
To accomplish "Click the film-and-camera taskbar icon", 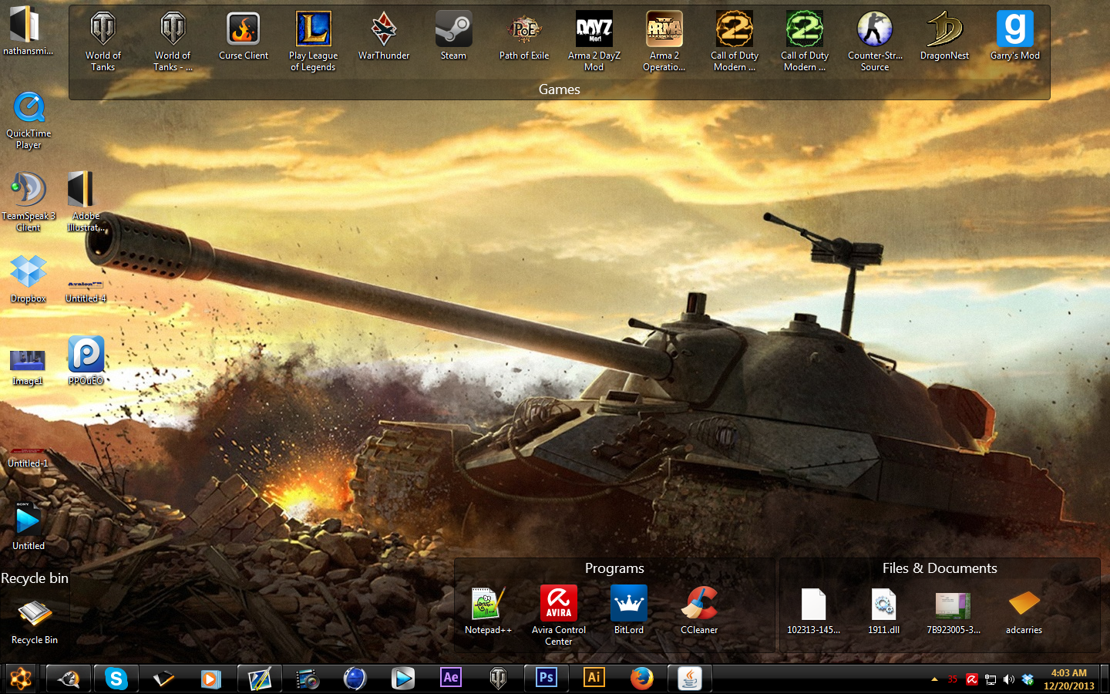I will pyautogui.click(x=307, y=679).
